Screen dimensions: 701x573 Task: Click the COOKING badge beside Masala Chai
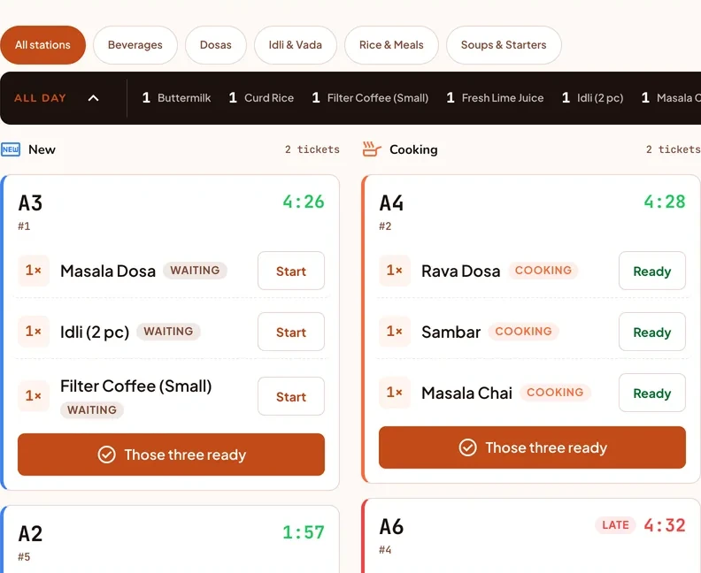555,392
